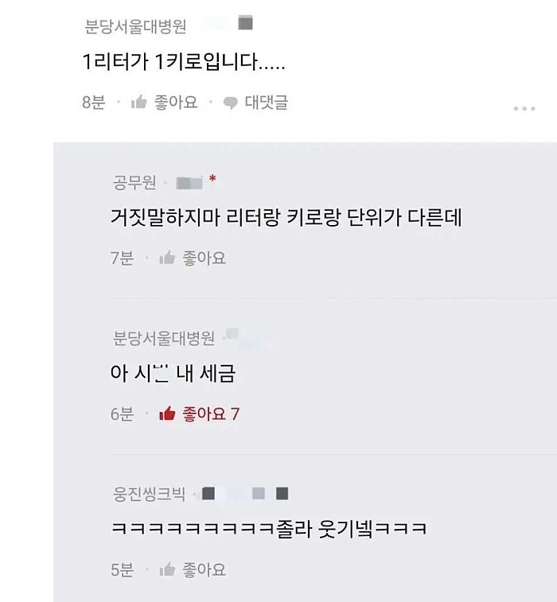557x602 pixels.
Task: Tap thumbs-up icon on 공무원 reply
Action: pyautogui.click(x=167, y=258)
